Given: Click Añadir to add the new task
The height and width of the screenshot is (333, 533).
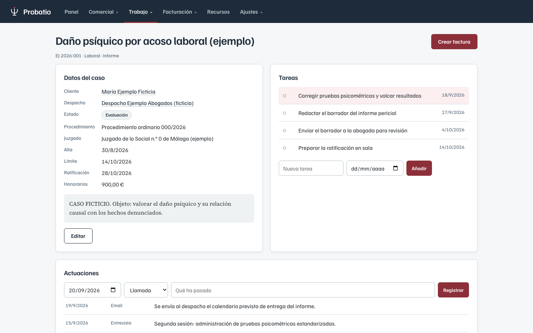Looking at the screenshot, I should [x=419, y=168].
